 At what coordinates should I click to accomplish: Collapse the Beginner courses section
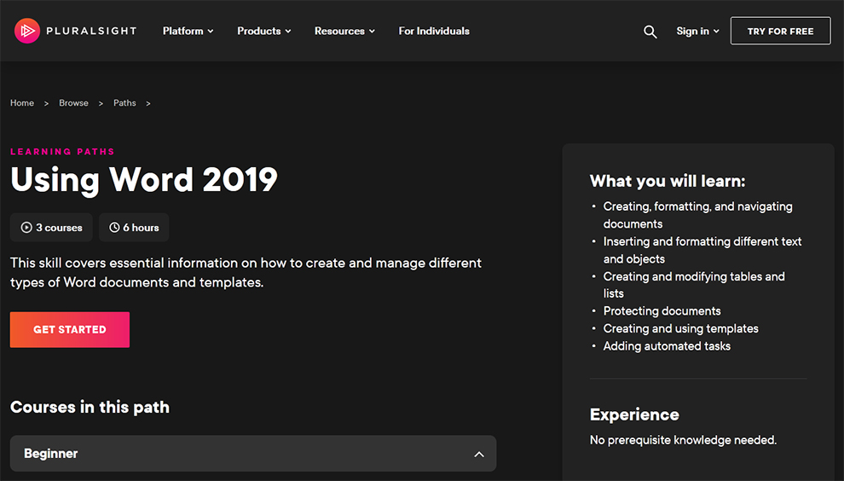point(478,455)
